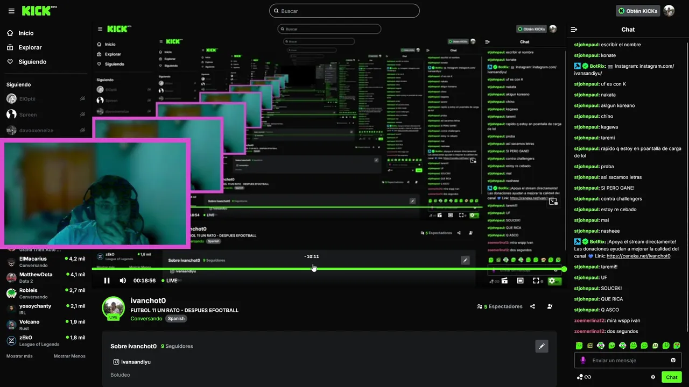Open the MatthewDota recommended channel
The width and height of the screenshot is (689, 387).
(45, 277)
